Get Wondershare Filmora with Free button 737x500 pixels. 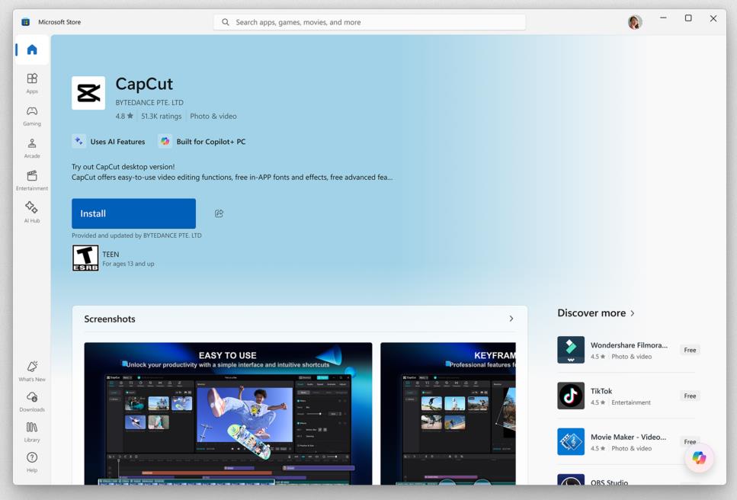pos(690,350)
